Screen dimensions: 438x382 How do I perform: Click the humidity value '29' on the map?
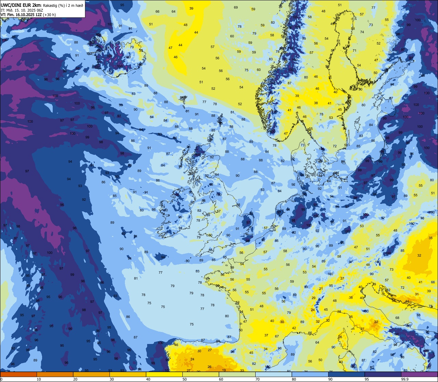tap(313, 298)
